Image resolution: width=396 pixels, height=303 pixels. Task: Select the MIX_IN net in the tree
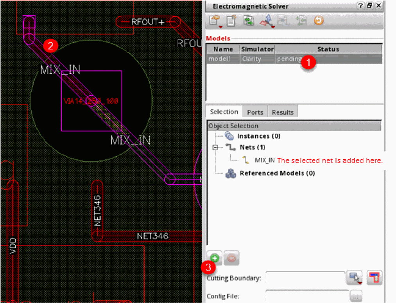click(x=265, y=160)
